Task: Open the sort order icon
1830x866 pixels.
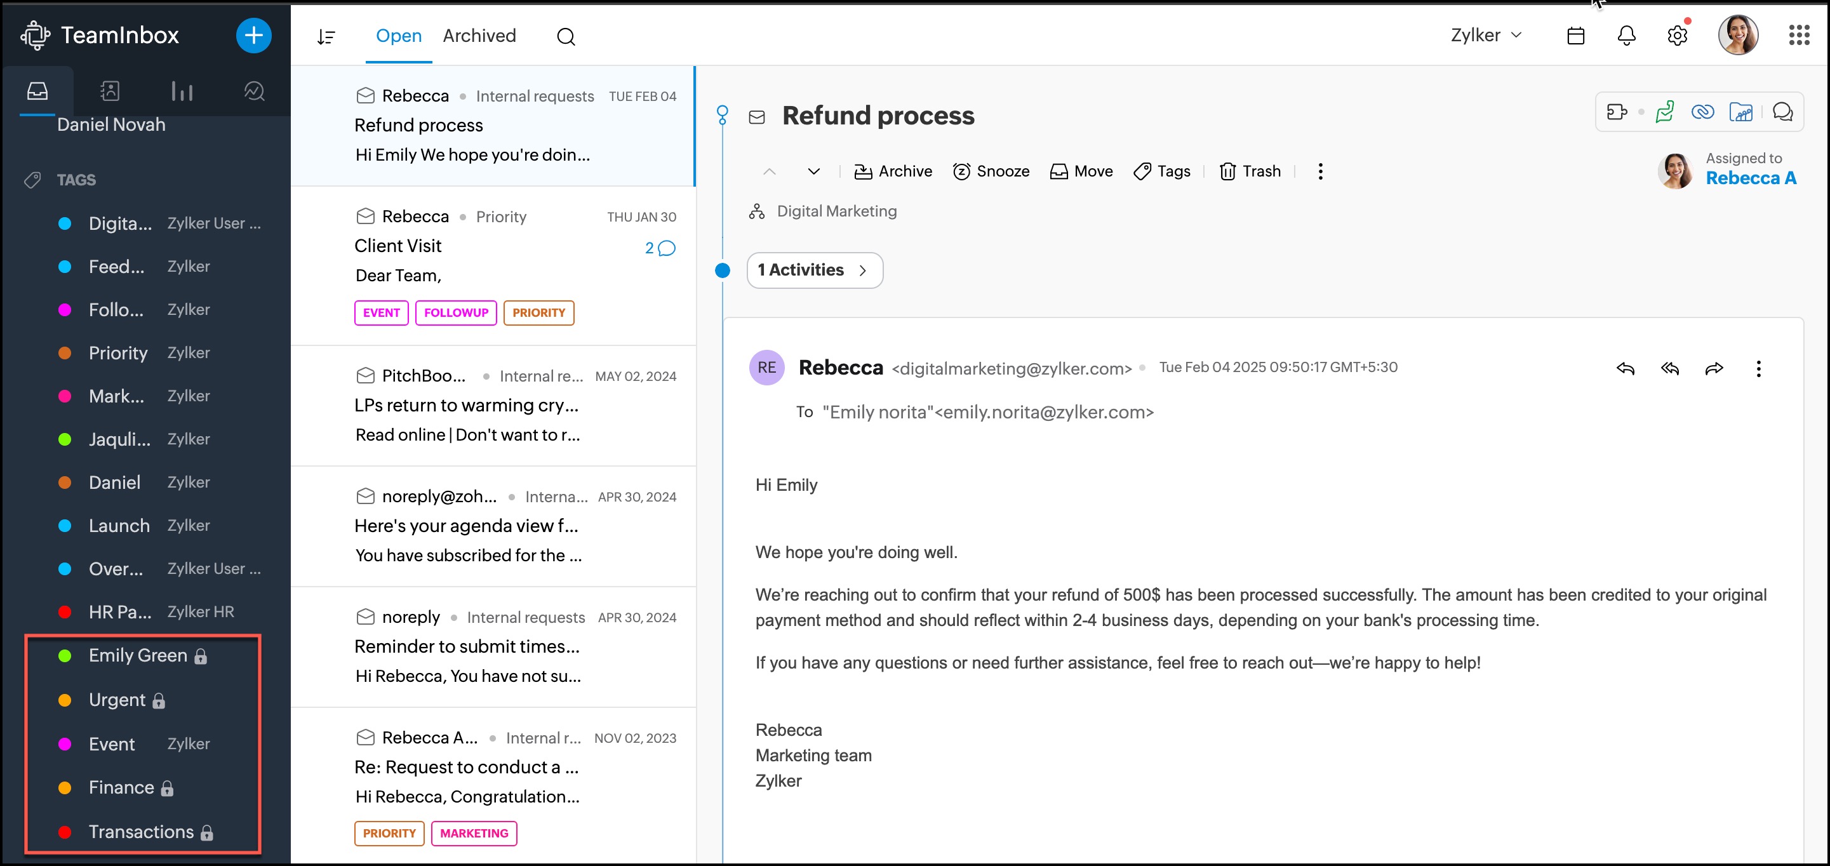Action: (x=326, y=36)
